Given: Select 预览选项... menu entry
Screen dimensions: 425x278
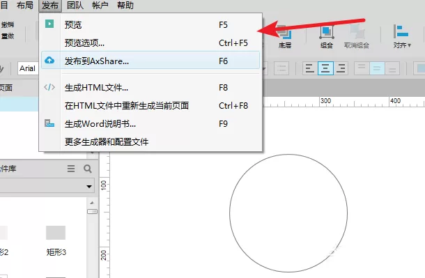Looking at the screenshot, I should [x=150, y=43].
